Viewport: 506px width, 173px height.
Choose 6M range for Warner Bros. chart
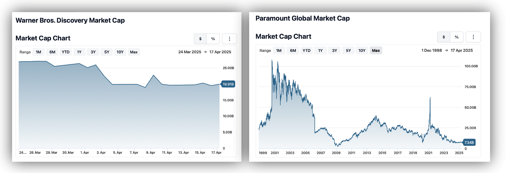click(x=52, y=52)
